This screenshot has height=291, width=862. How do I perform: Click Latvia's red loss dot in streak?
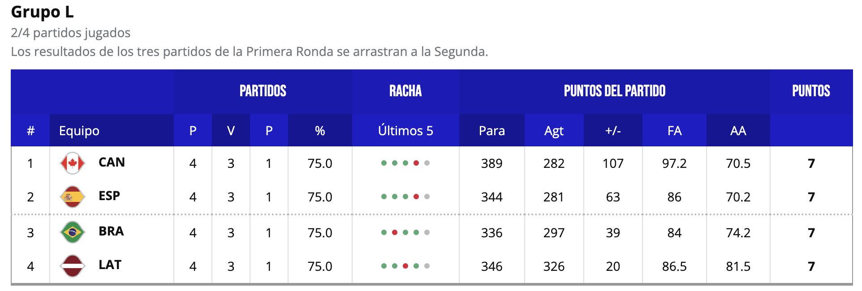405,266
